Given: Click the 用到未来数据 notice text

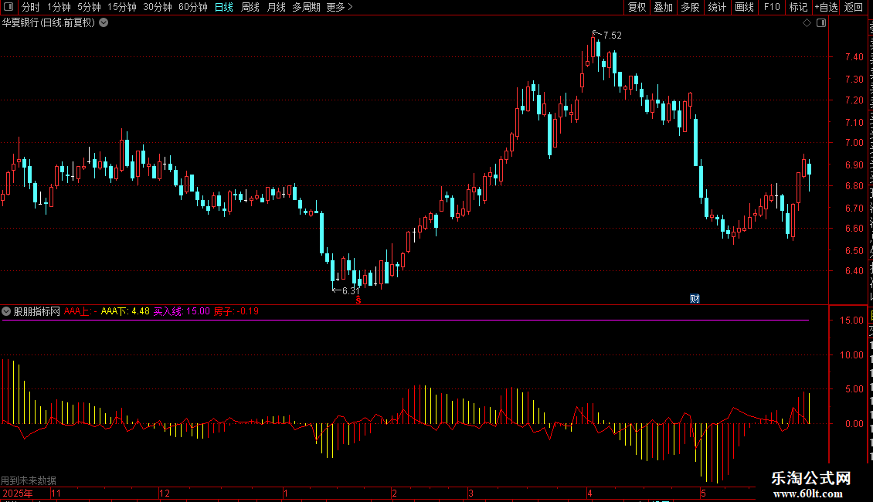Looking at the screenshot, I should coord(29,480).
